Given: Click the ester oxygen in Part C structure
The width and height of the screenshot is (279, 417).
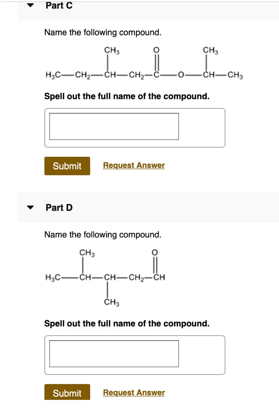Looking at the screenshot, I should (x=181, y=75).
